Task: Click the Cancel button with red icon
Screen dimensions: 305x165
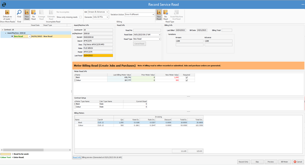Action: [298, 162]
